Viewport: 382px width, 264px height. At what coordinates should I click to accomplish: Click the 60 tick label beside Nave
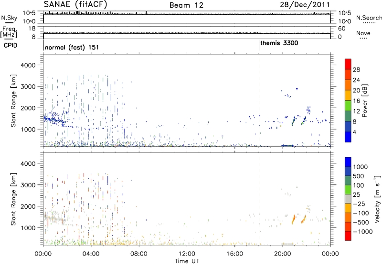(341, 29)
